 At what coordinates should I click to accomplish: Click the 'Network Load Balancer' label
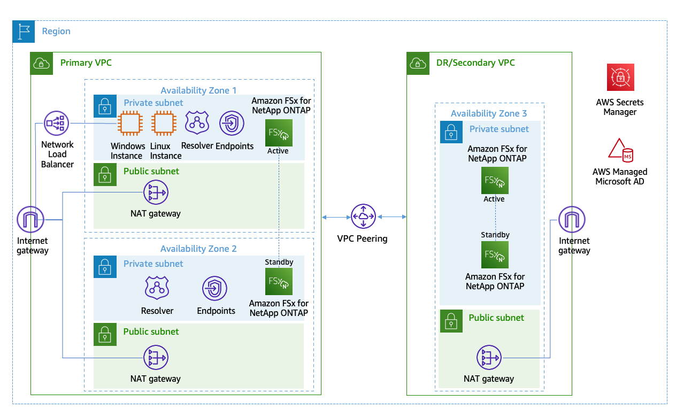[57, 154]
